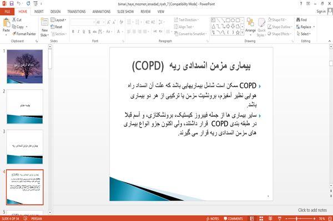
Task: Start Slide Show from status bar icon
Action: pos(280,218)
